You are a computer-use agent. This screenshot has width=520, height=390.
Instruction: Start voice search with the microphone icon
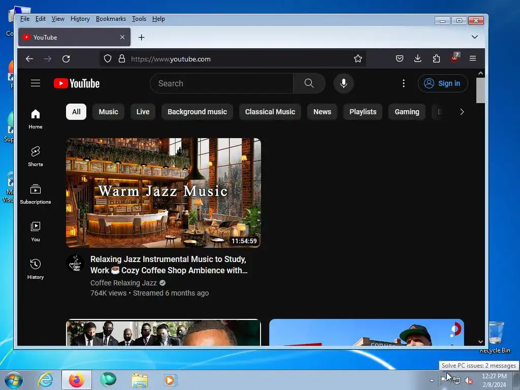click(x=344, y=83)
